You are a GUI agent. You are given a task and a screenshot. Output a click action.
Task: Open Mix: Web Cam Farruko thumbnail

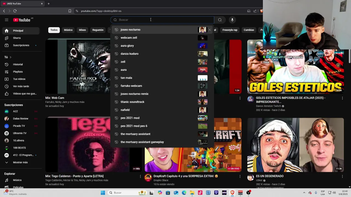78,67
